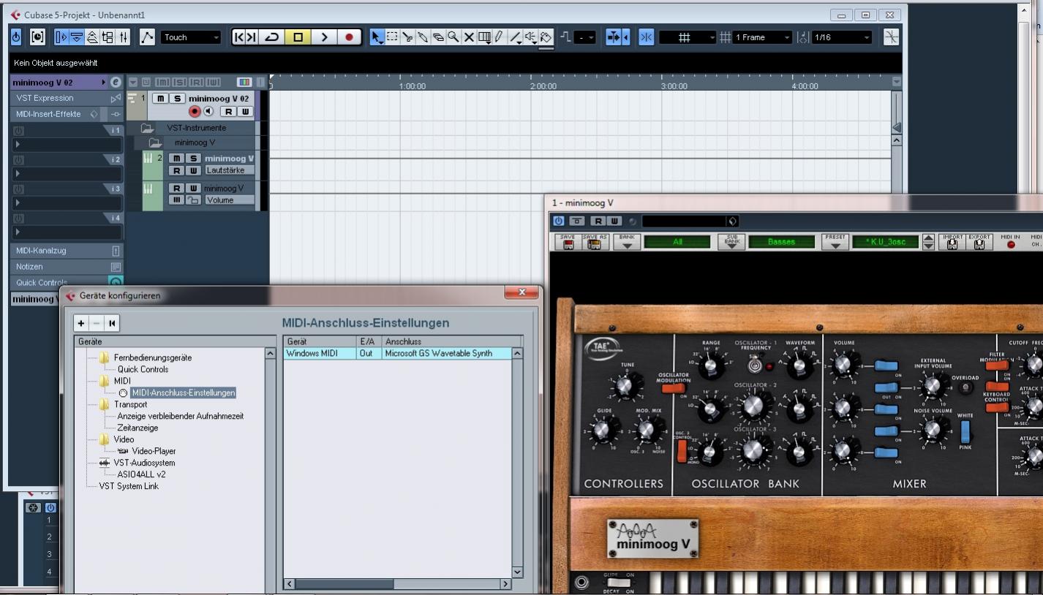Mute the minimoog V 02 track

(161, 98)
